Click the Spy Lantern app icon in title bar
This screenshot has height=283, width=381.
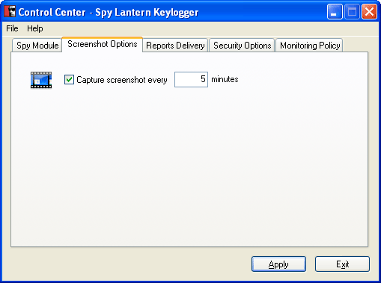point(10,11)
